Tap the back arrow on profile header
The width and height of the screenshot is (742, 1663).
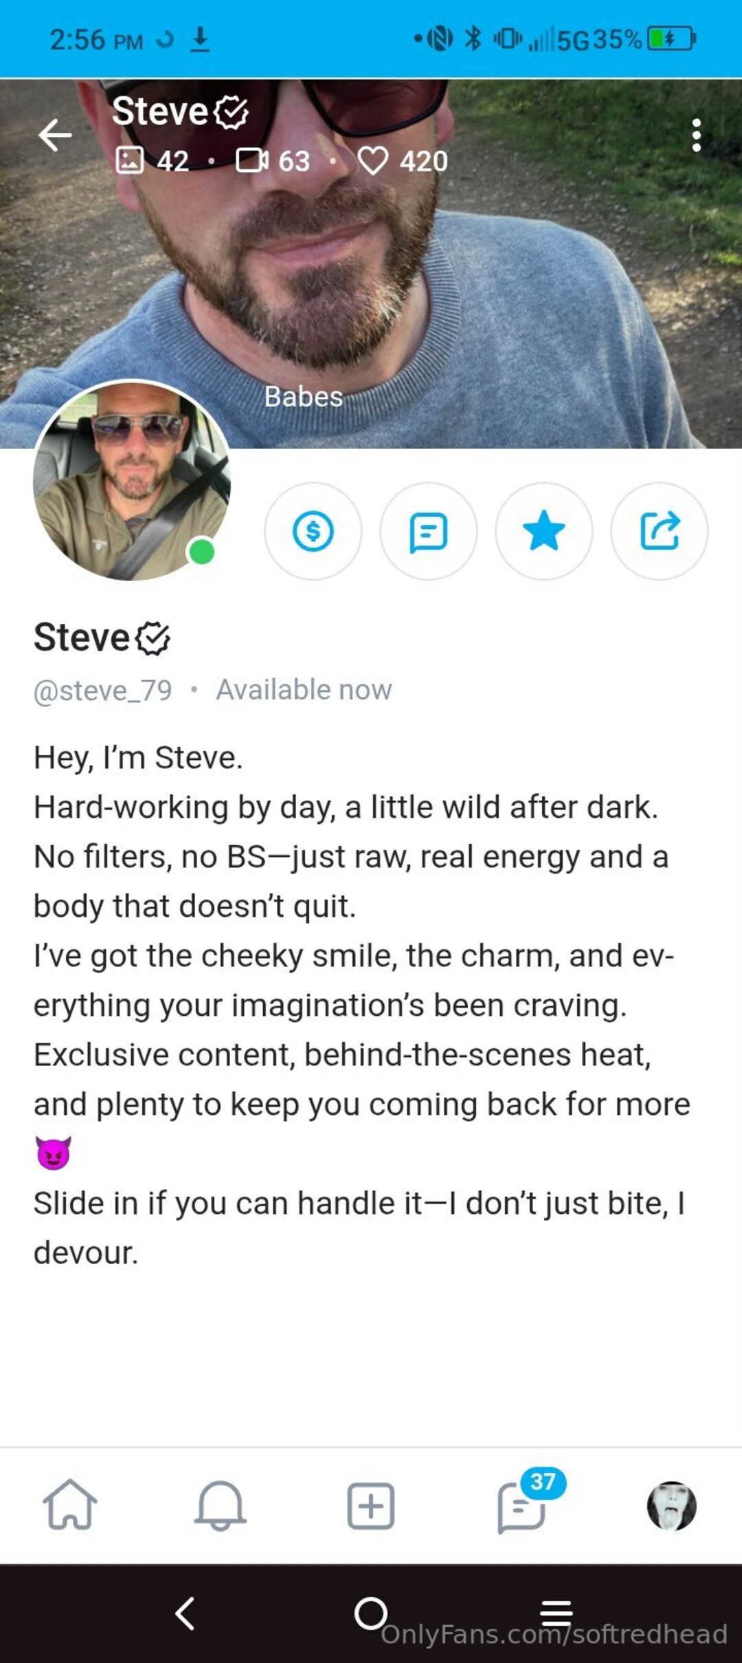(55, 135)
